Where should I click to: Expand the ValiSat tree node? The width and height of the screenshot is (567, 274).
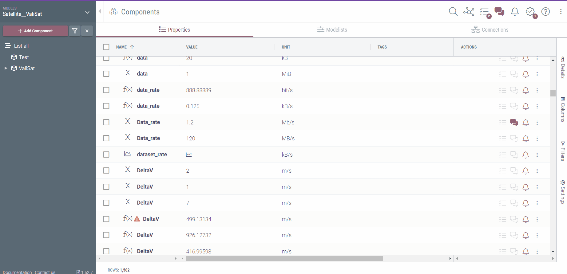6,68
